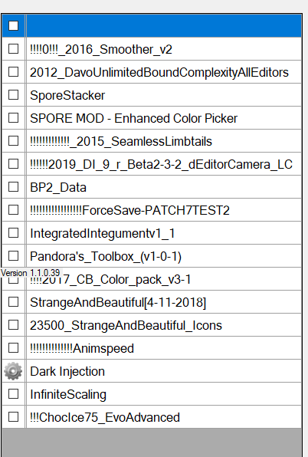Tick the SporeStacker checkbox
This screenshot has height=457, width=308.
[13, 95]
